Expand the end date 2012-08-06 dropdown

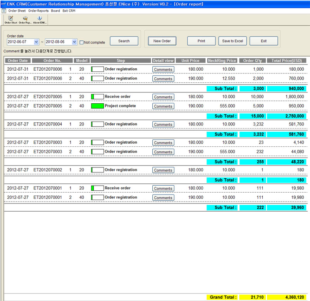74,42
